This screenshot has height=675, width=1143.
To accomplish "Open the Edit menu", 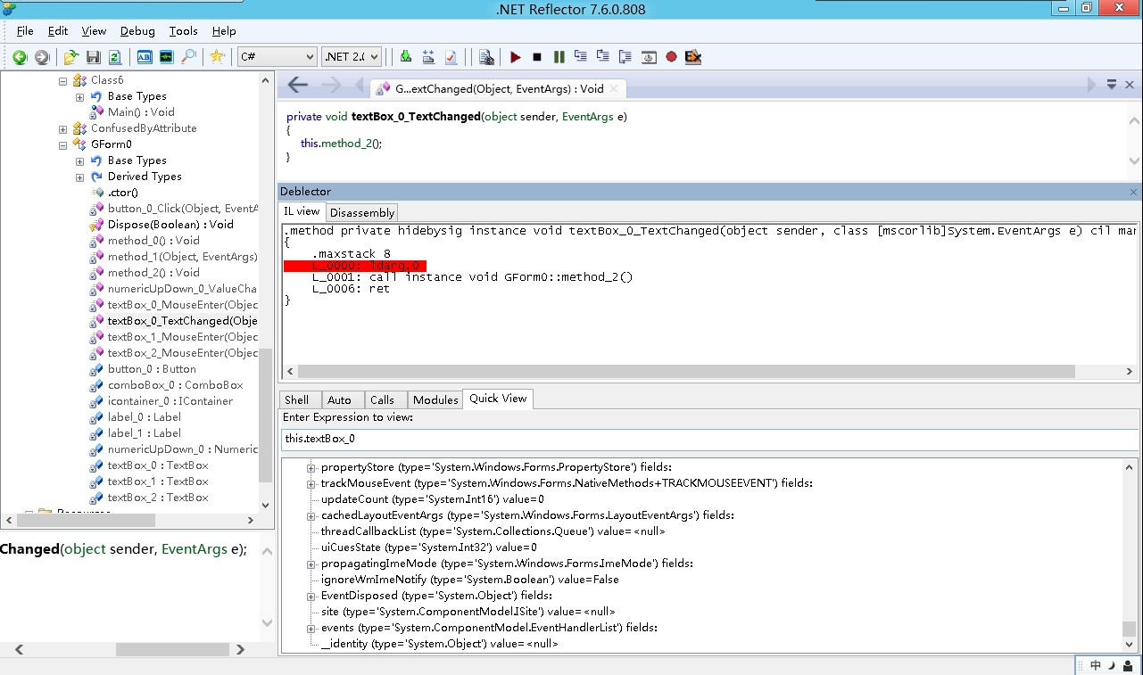I will pos(58,30).
